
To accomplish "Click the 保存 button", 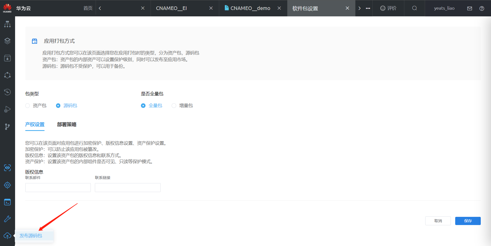I will [x=468, y=221].
